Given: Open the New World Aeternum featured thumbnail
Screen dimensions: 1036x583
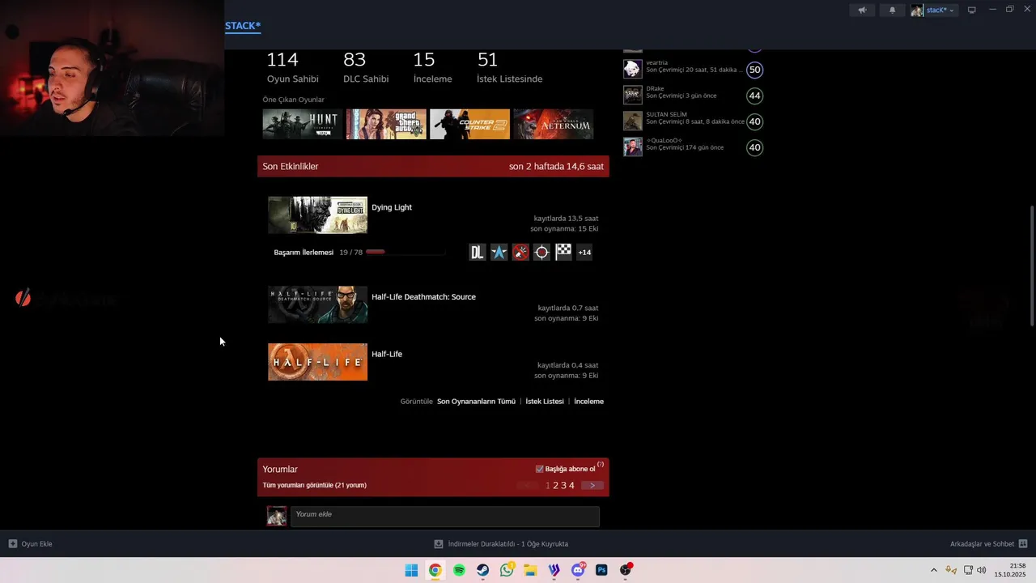Looking at the screenshot, I should [553, 124].
